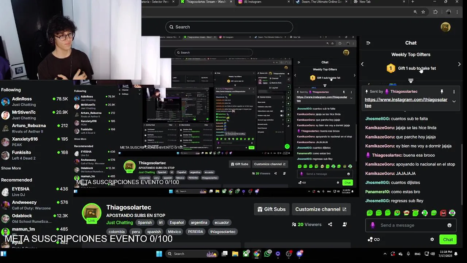467x263 pixels.
Task: Click the Customize channel button
Action: (x=321, y=209)
